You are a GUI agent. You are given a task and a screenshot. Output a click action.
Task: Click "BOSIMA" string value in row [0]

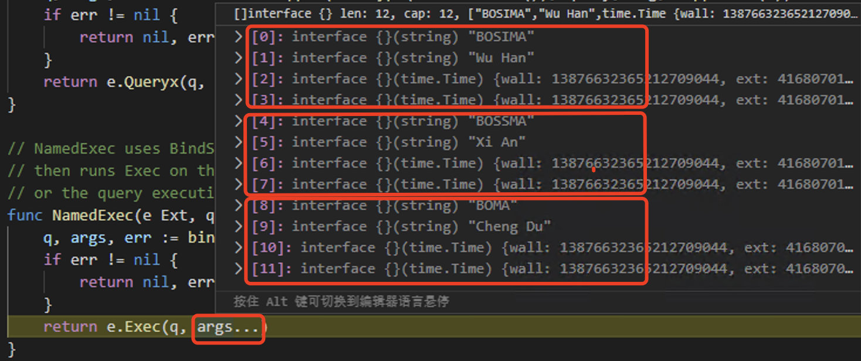[501, 37]
